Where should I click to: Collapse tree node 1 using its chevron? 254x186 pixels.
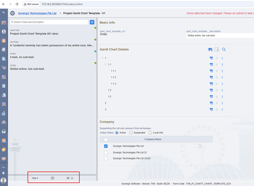pyautogui.click(x=102, y=58)
